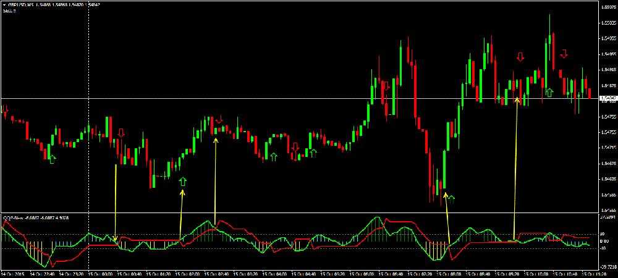Select the leftmost green buy arrow

coord(53,159)
